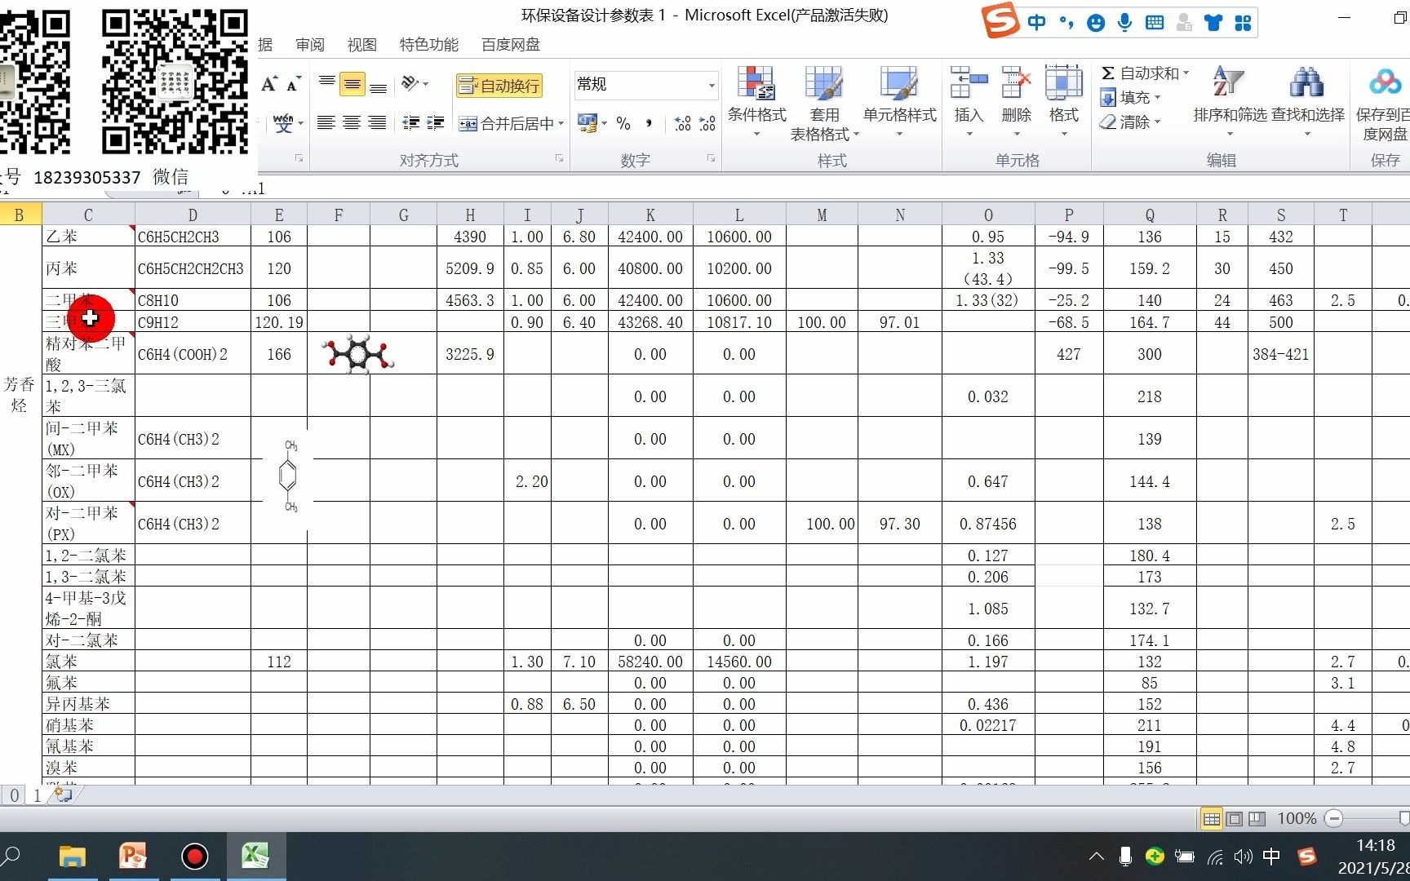Open the 百度网盘 ribbon tab
The image size is (1410, 881).
(512, 45)
